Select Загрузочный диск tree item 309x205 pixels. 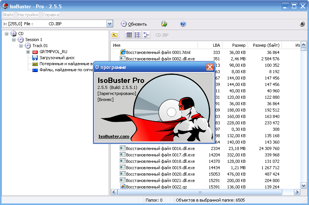click(x=57, y=58)
